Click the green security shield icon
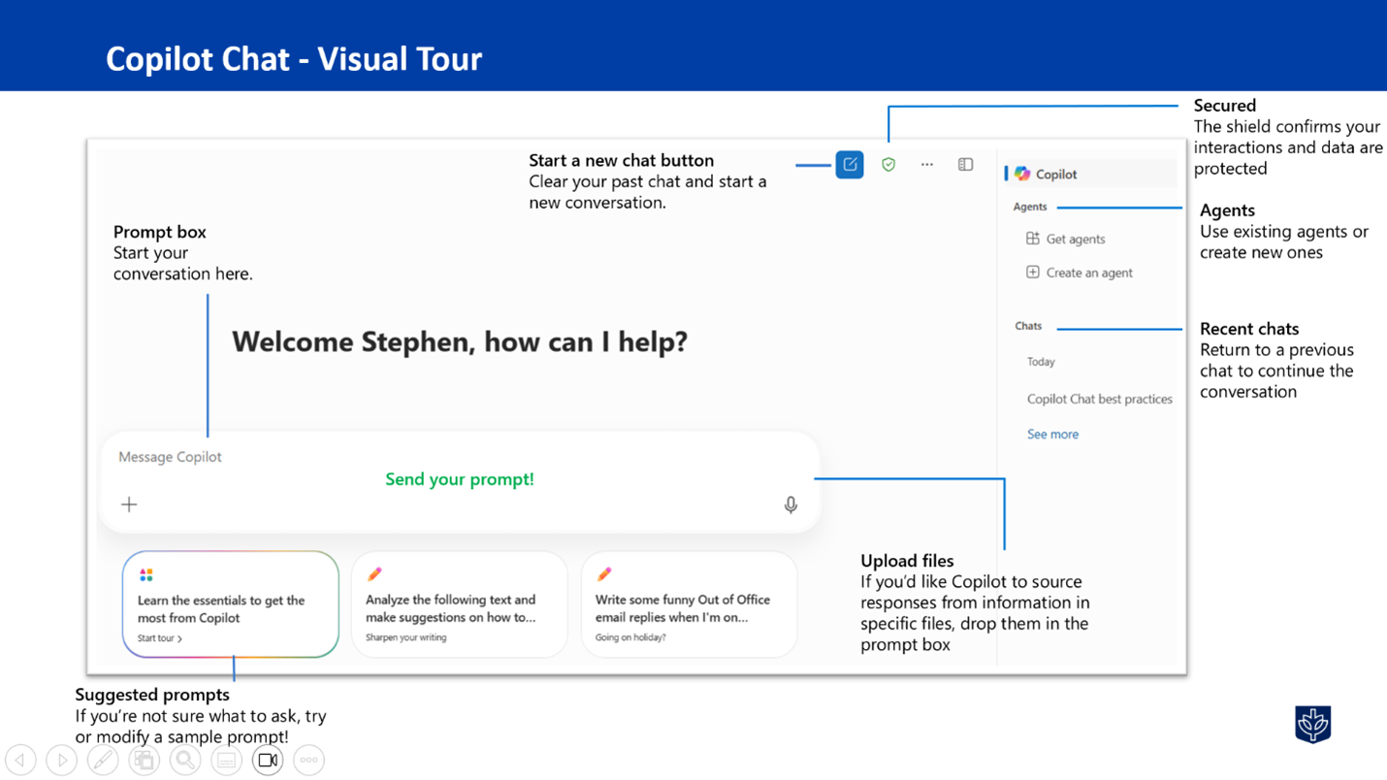 [x=888, y=165]
